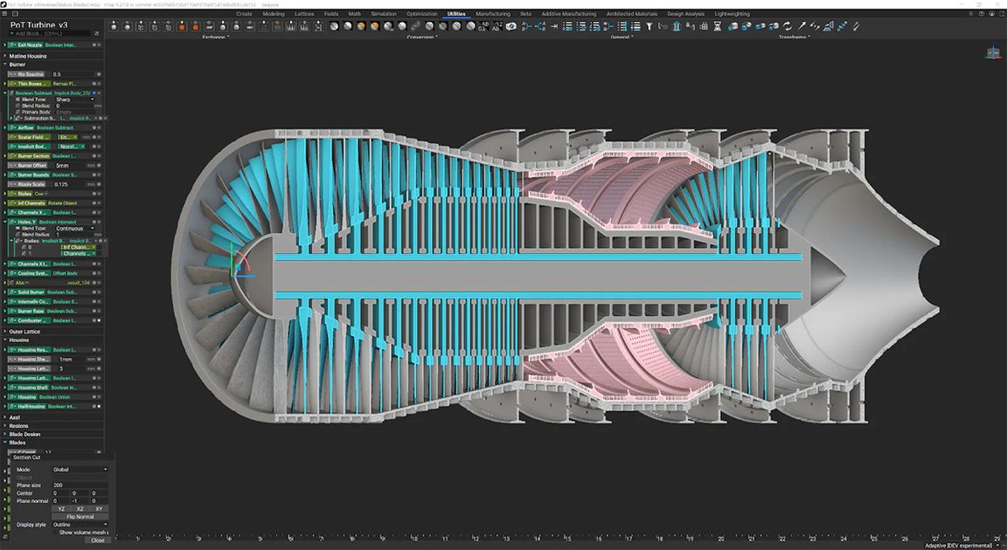Open the Simulation ribbon tab

(x=384, y=14)
